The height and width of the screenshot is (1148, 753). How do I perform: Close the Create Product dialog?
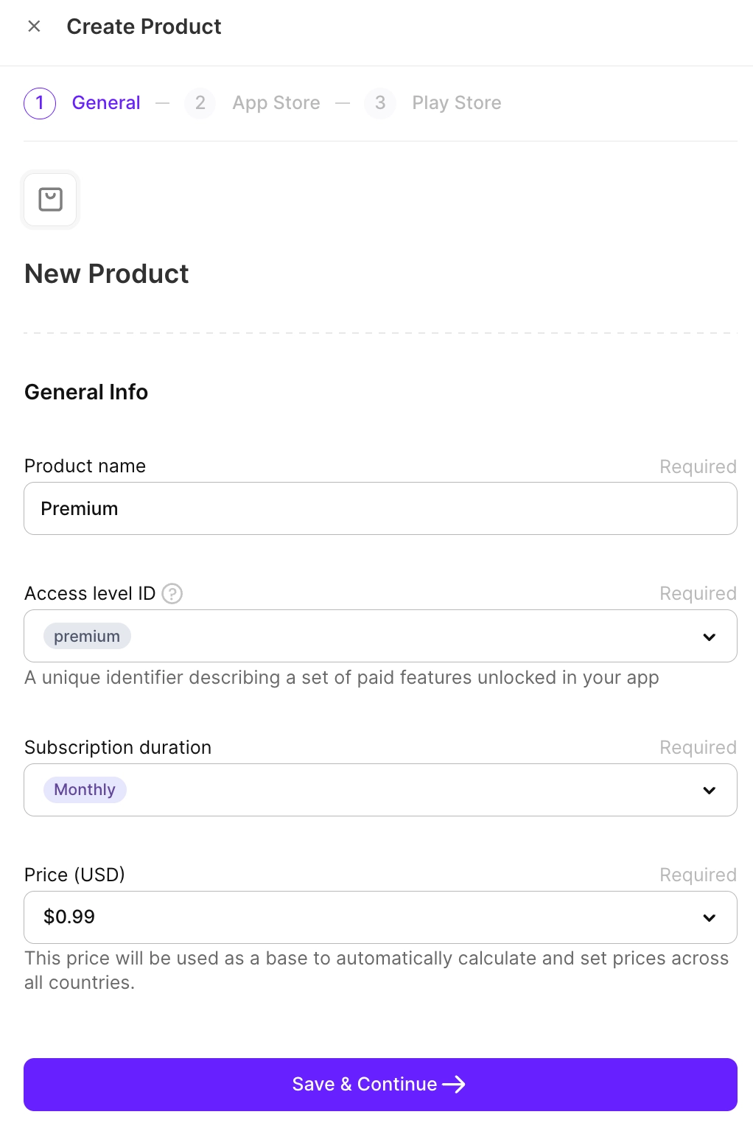tap(34, 27)
